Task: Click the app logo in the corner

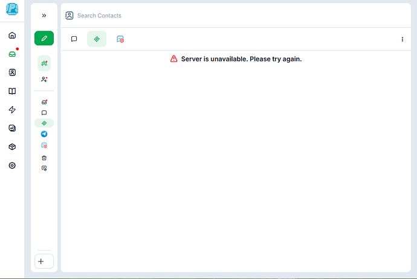Action: pyautogui.click(x=12, y=9)
